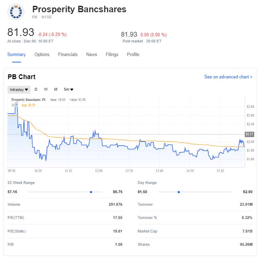Click the 82.17 price marker on chart axis
260x261 pixels.
coord(249,134)
